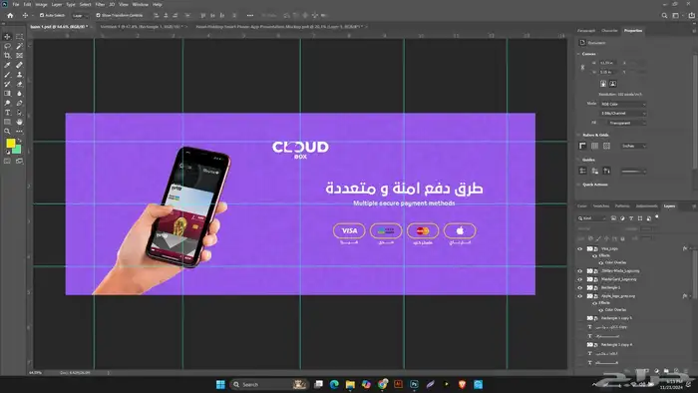Screen dimensions: 698x393
Task: Open the Edit Toolbar three-dots button
Action: 19,132
